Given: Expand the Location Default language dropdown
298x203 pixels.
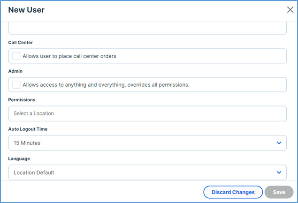Looking at the screenshot, I should pos(141,172).
